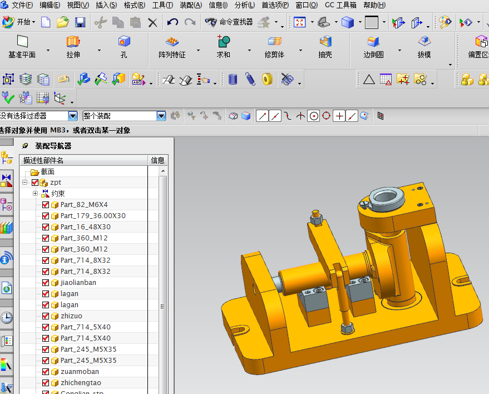Uncheck the Part_82_M6X4 component checkbox
The width and height of the screenshot is (489, 394).
[x=46, y=205]
